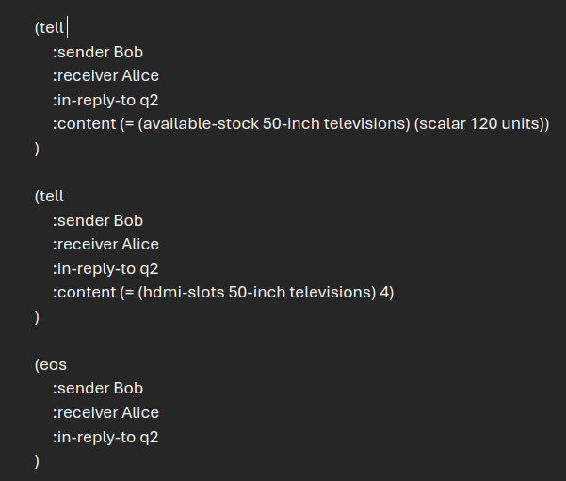Screen dimensions: 566x481
Task: Click ":receiver Alice" in eos block
Action: 105,413
